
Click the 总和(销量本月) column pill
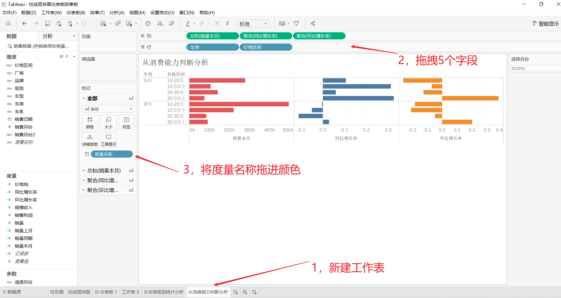point(212,36)
